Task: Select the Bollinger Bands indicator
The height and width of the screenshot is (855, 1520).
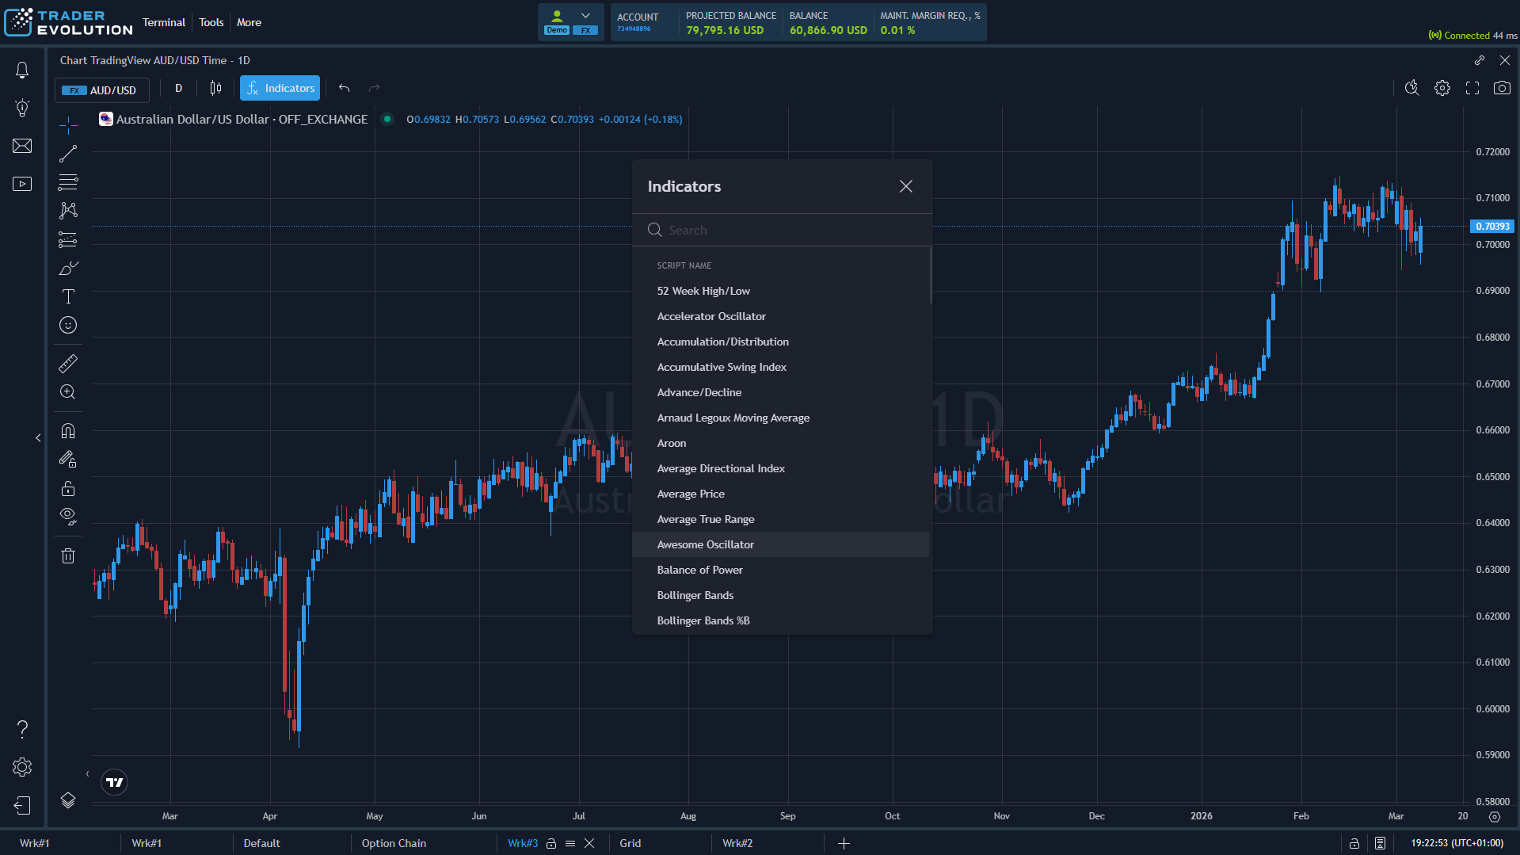Action: point(695,594)
